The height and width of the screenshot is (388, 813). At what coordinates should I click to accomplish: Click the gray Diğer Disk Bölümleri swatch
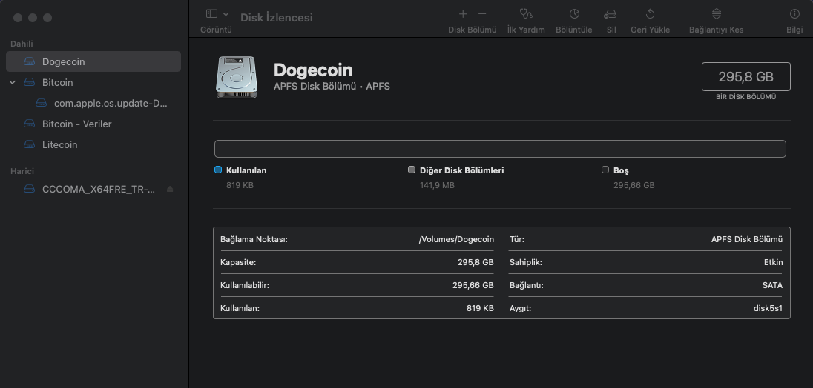coord(412,170)
